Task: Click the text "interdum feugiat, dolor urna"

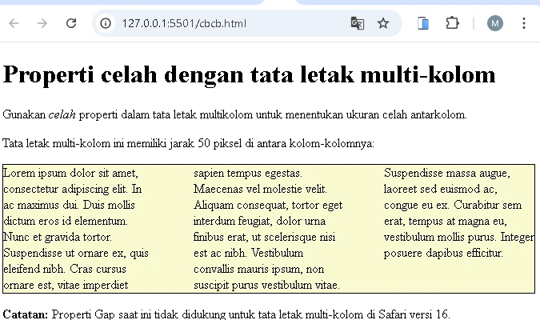Action: 260,221
